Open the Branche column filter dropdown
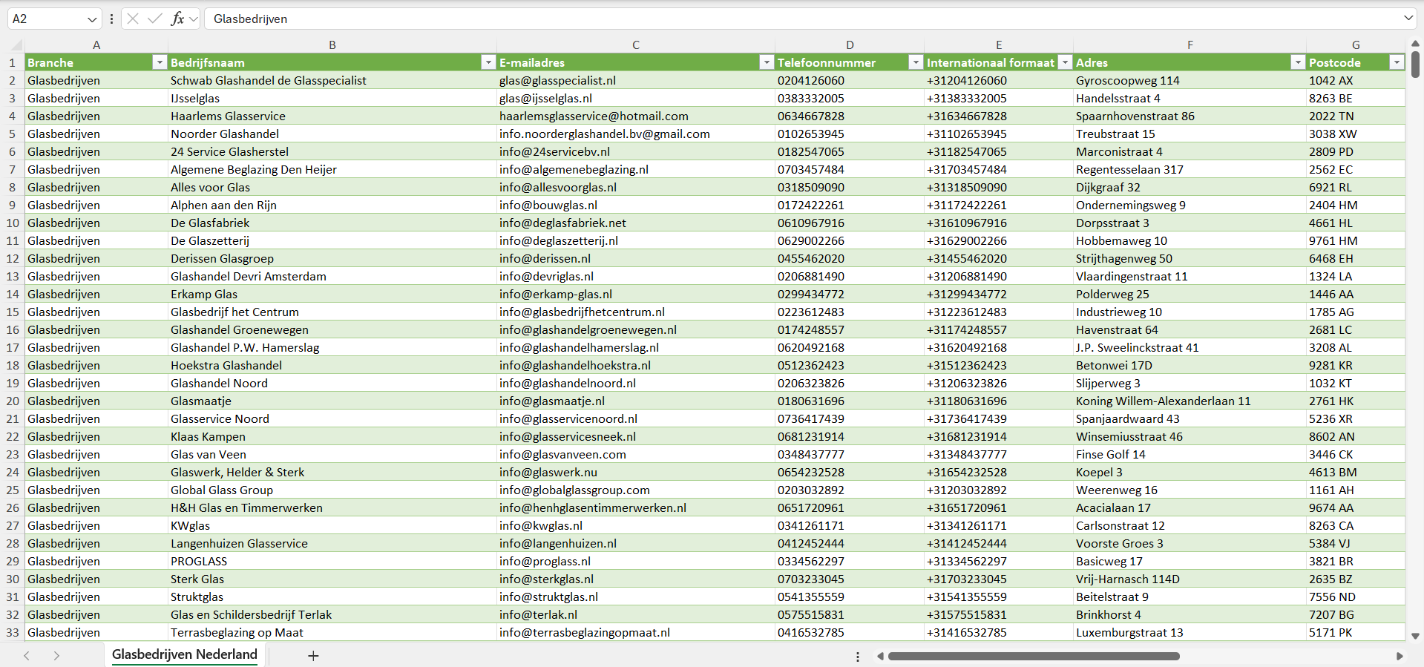Image resolution: width=1424 pixels, height=667 pixels. click(159, 62)
